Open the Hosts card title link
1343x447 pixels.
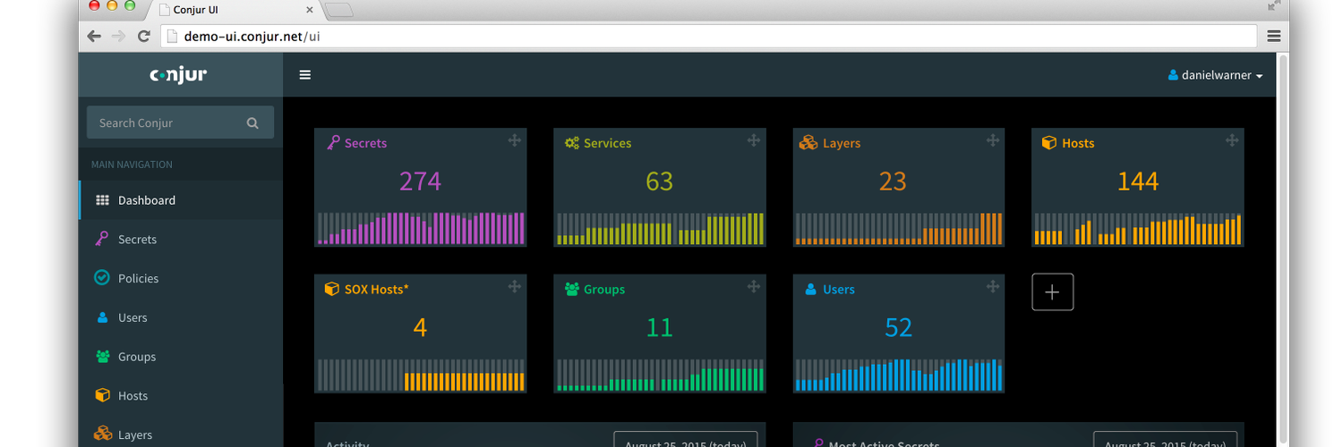[x=1078, y=143]
